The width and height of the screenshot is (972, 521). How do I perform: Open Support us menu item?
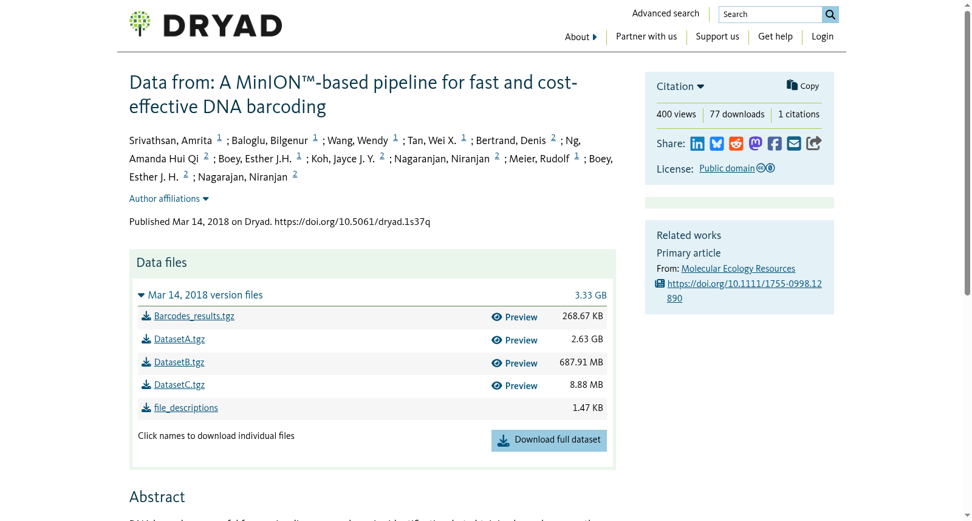[x=717, y=36]
